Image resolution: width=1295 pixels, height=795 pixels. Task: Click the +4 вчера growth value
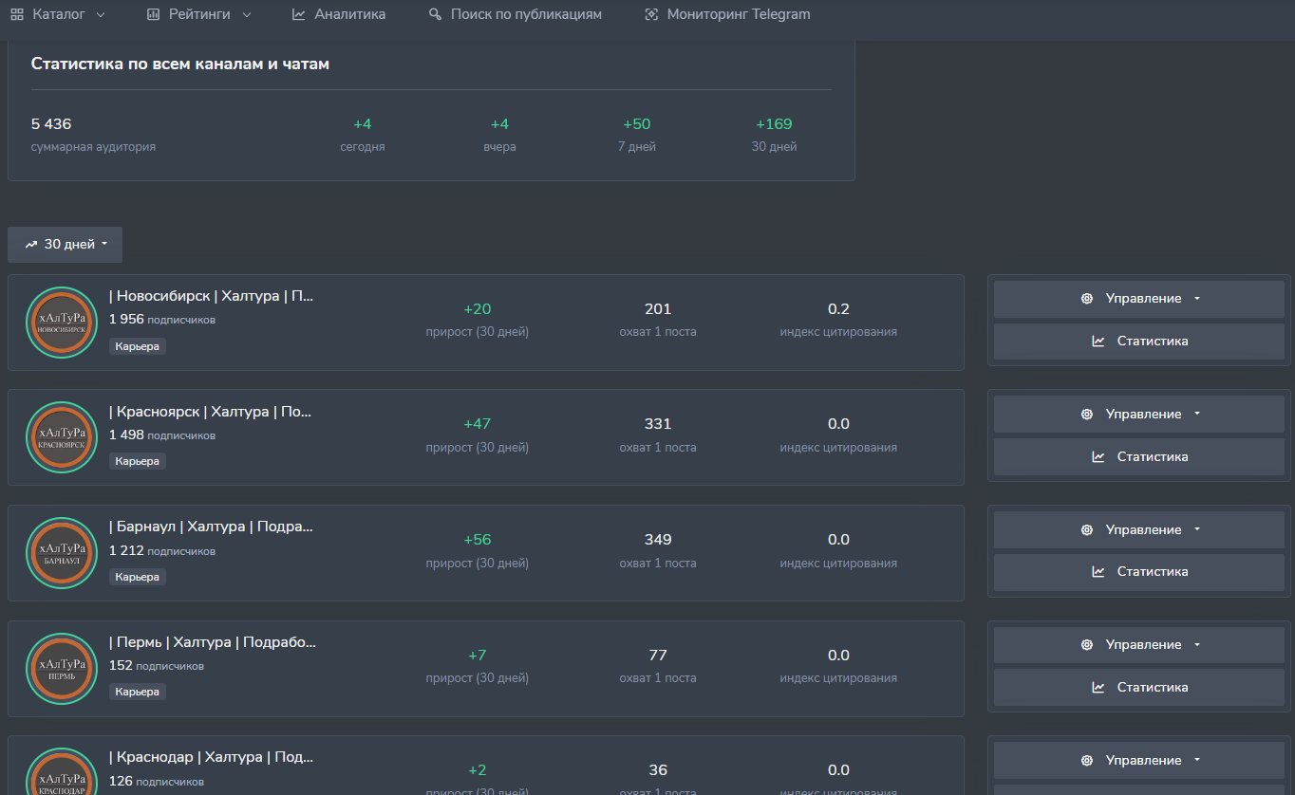click(x=499, y=124)
